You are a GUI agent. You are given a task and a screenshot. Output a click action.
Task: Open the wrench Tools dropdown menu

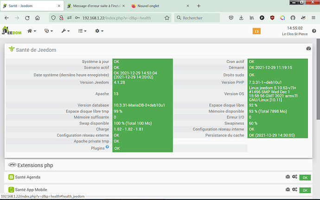click(x=65, y=31)
